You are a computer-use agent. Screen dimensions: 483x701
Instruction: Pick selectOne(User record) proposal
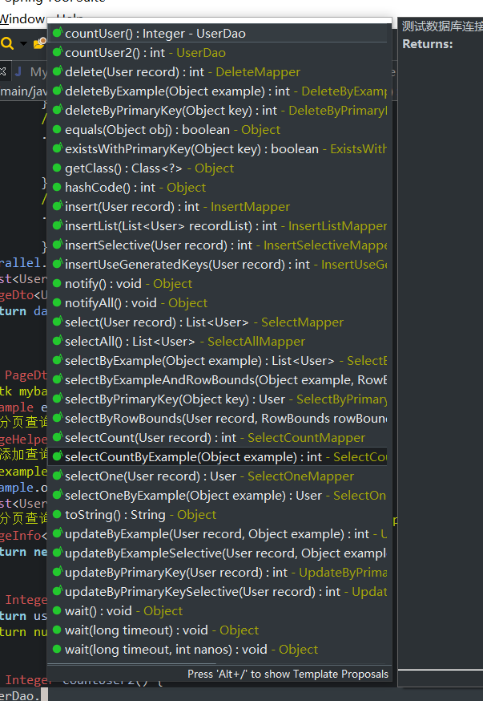coord(217,476)
